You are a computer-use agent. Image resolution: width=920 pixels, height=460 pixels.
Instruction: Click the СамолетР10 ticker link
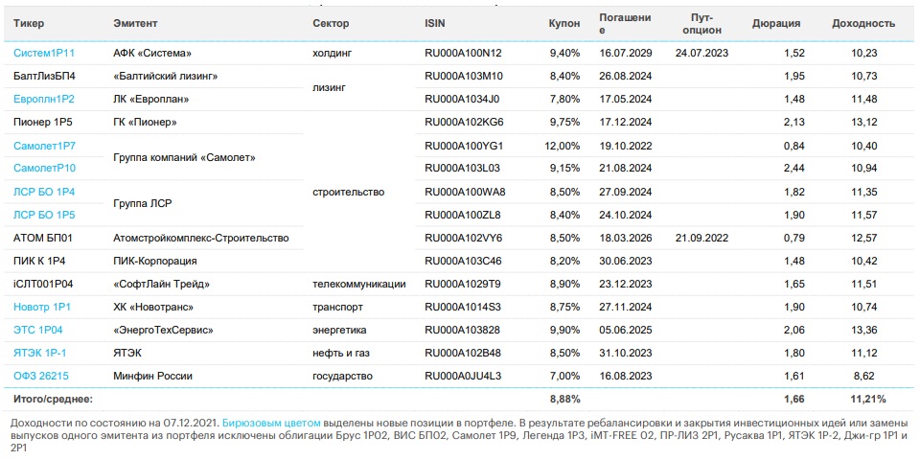click(x=44, y=169)
